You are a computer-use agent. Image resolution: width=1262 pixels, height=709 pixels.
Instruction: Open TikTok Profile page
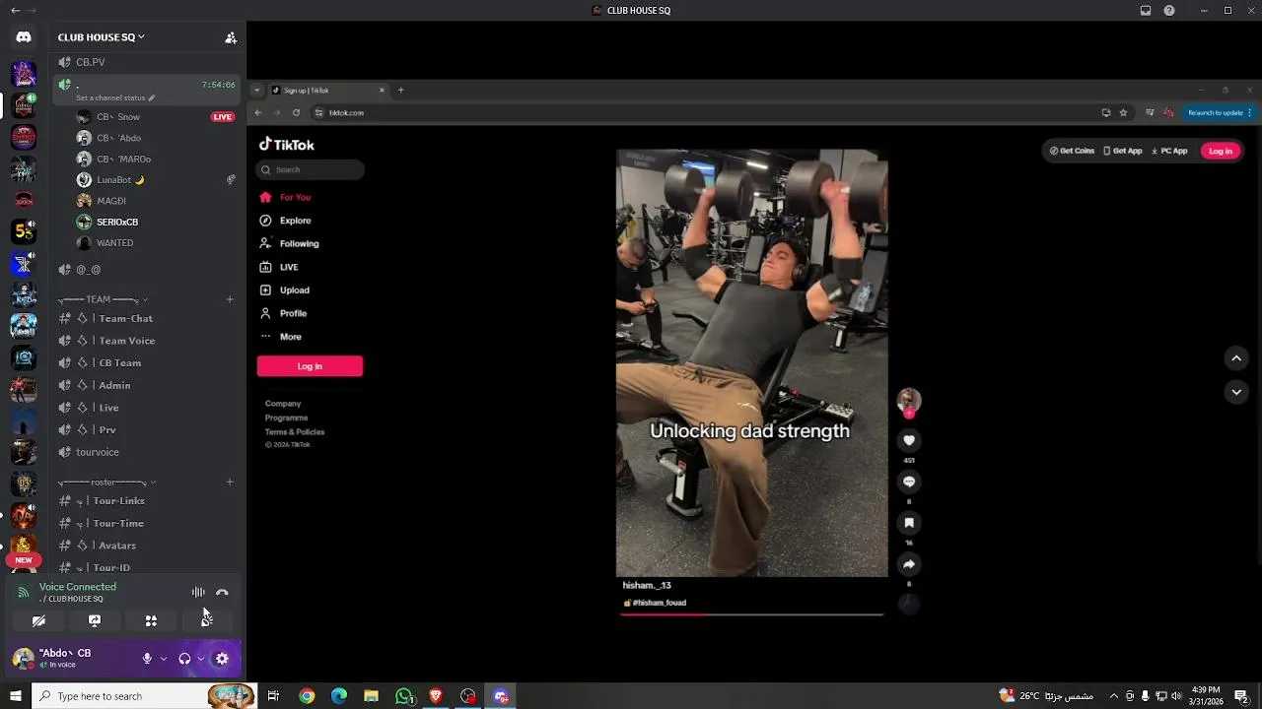[x=284, y=313]
